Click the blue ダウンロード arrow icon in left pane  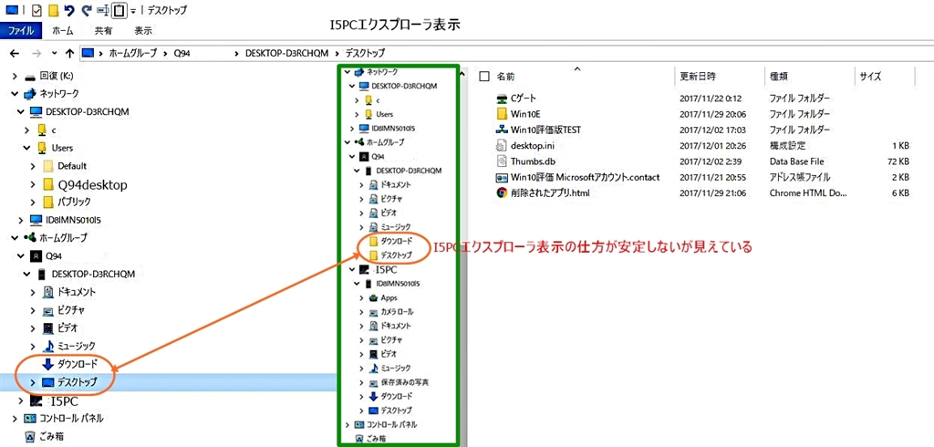click(x=49, y=364)
